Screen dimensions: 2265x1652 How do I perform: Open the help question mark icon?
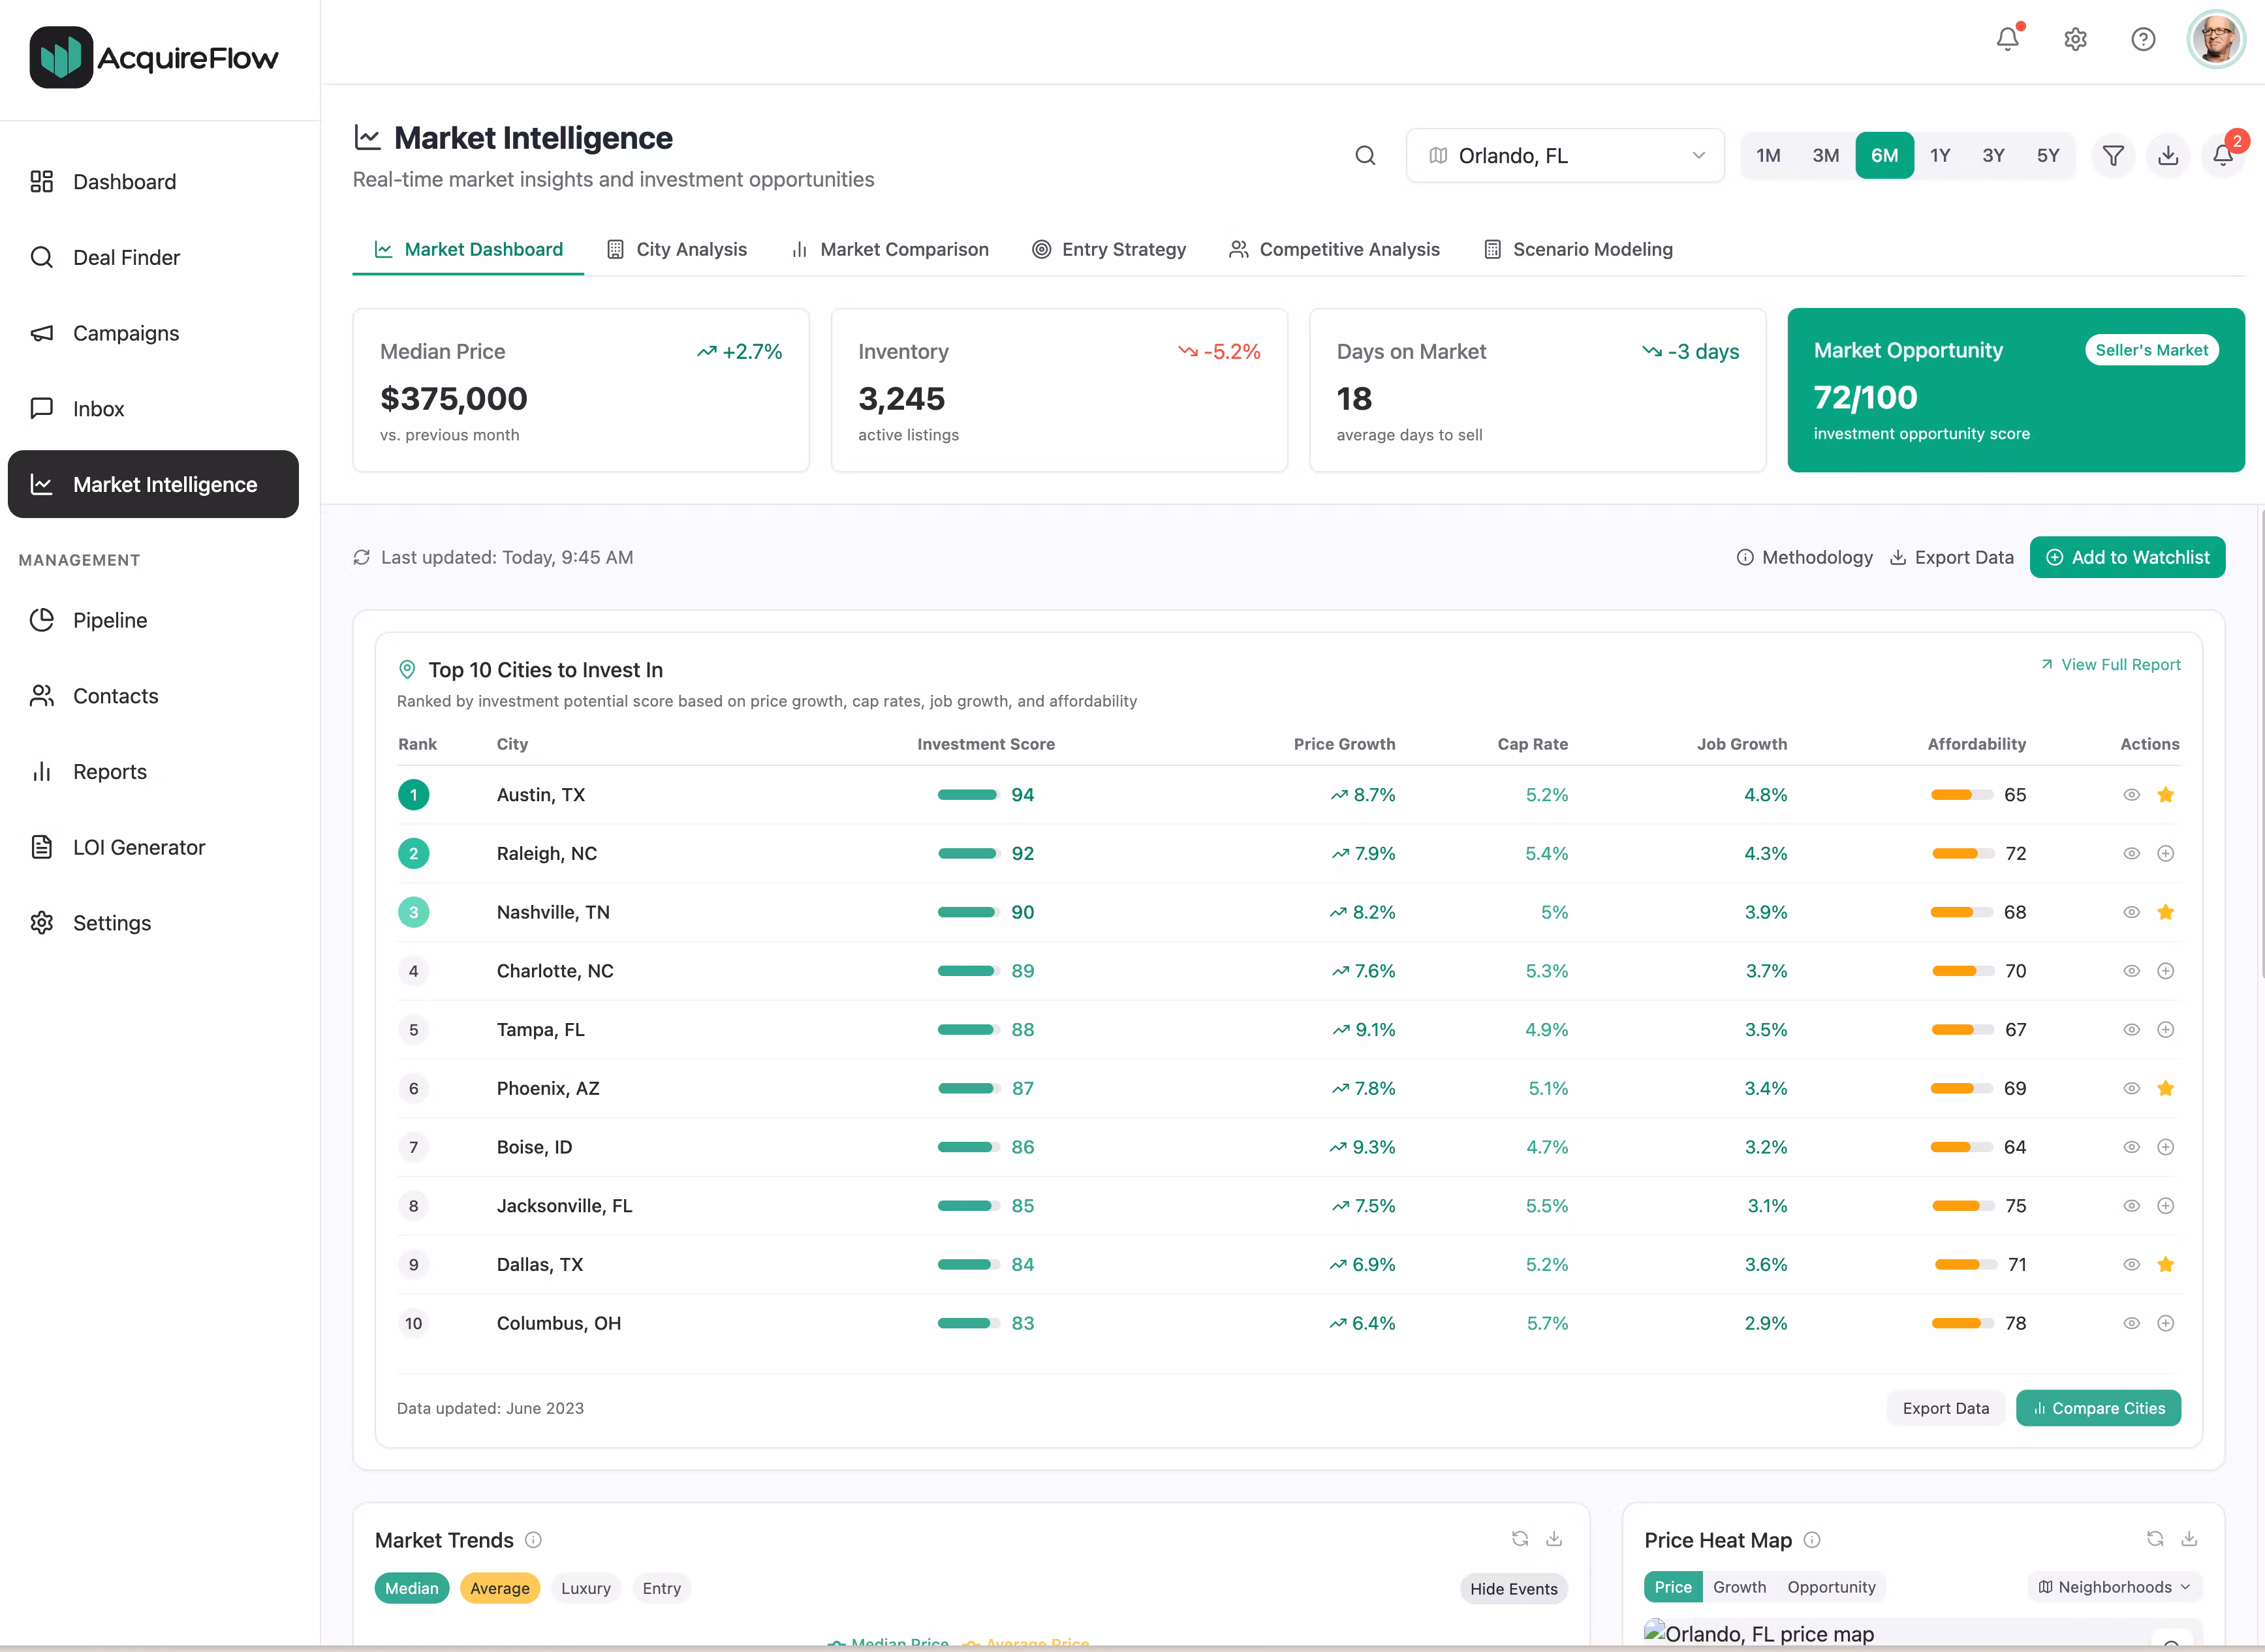coord(2143,39)
